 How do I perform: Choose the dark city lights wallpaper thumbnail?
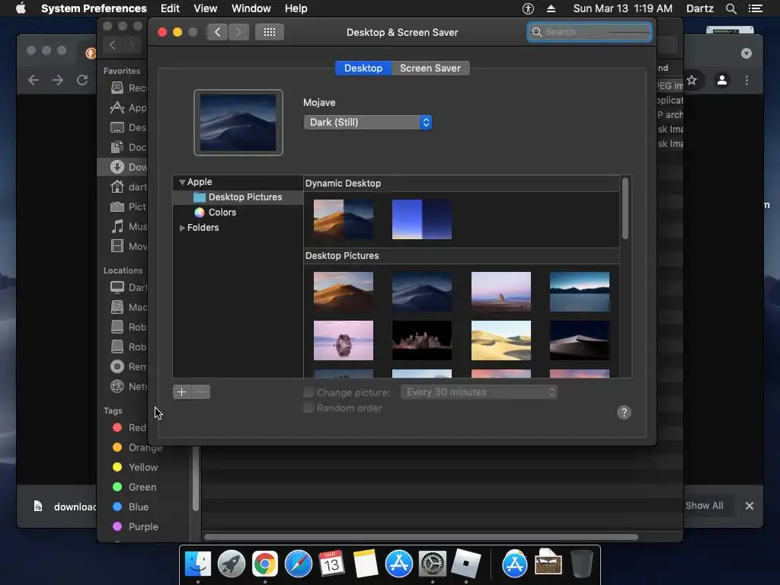pyautogui.click(x=422, y=340)
